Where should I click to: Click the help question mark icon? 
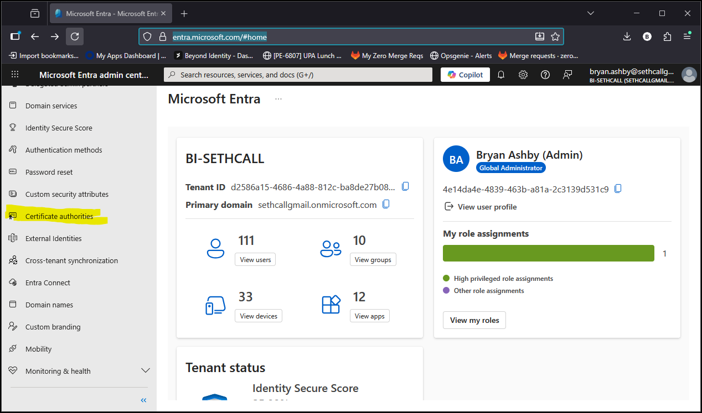click(545, 75)
